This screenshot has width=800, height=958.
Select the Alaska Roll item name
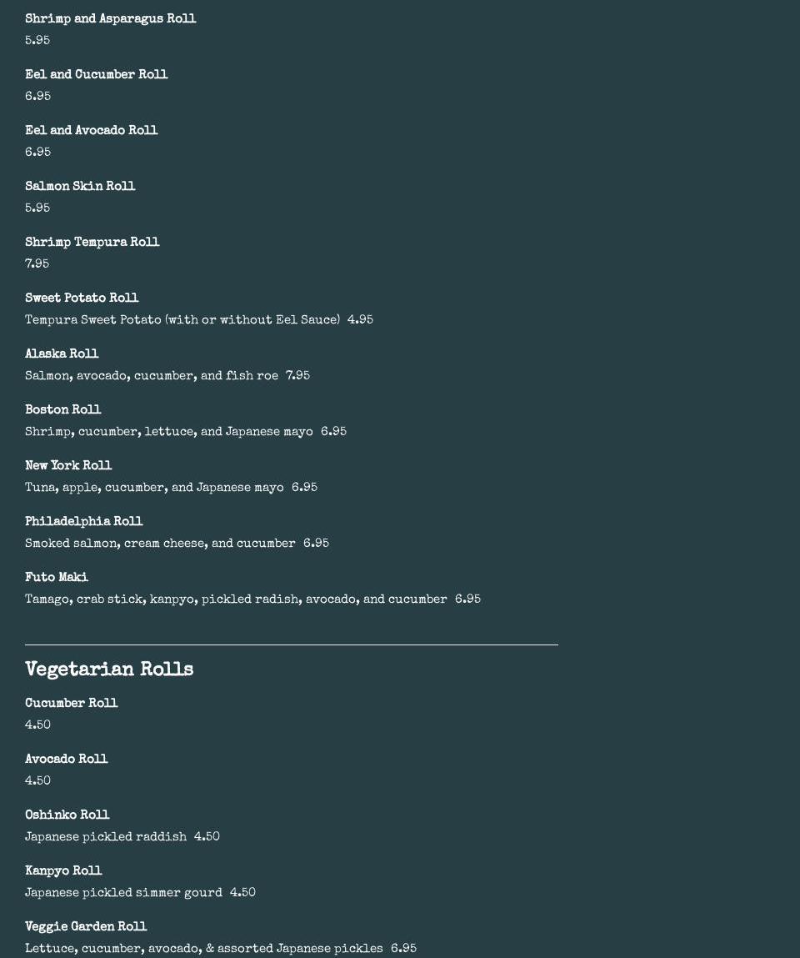tap(62, 354)
